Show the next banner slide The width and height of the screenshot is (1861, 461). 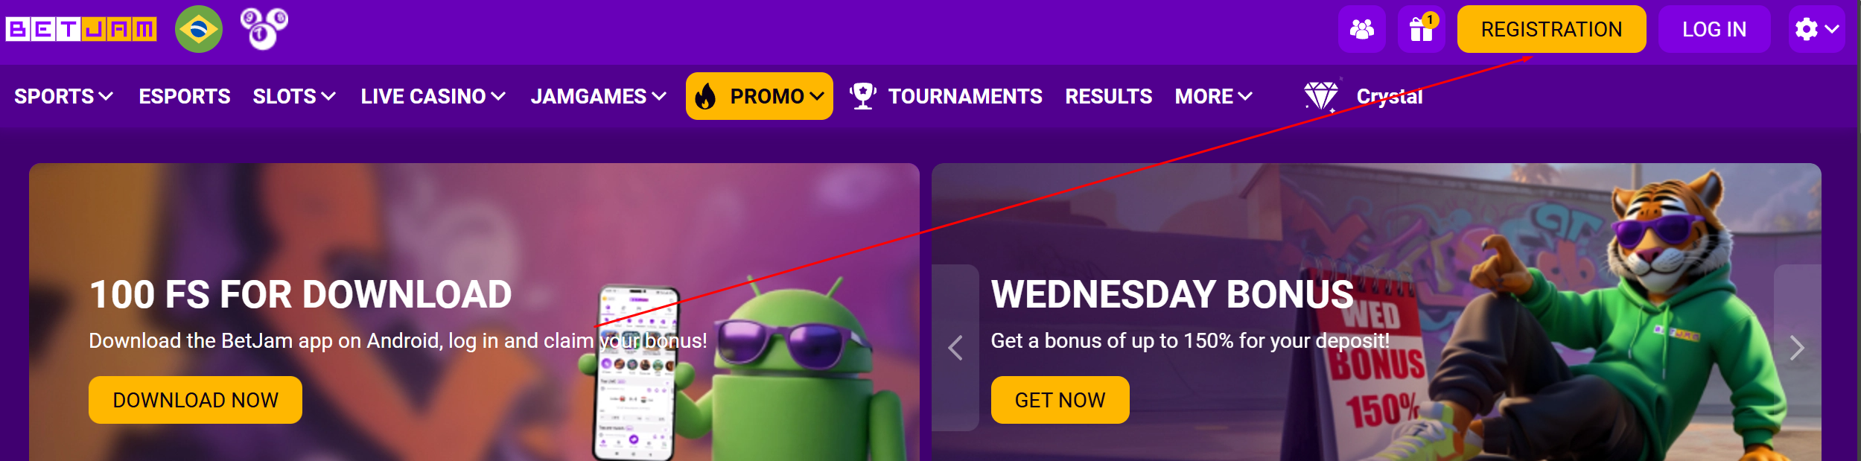click(x=1797, y=348)
